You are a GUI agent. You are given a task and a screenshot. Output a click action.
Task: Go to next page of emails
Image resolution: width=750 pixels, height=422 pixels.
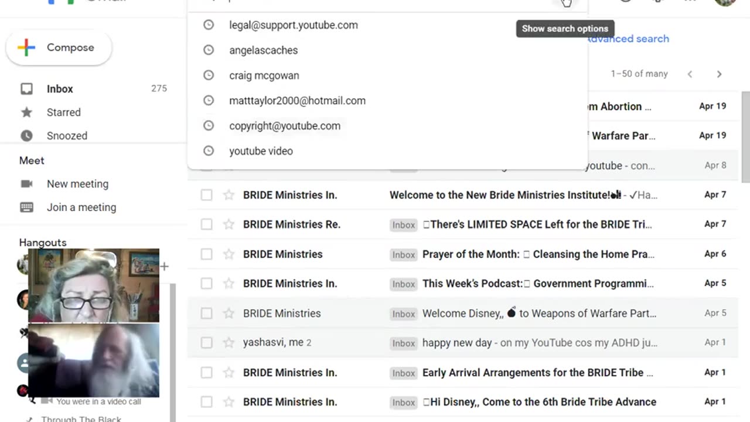(x=719, y=74)
